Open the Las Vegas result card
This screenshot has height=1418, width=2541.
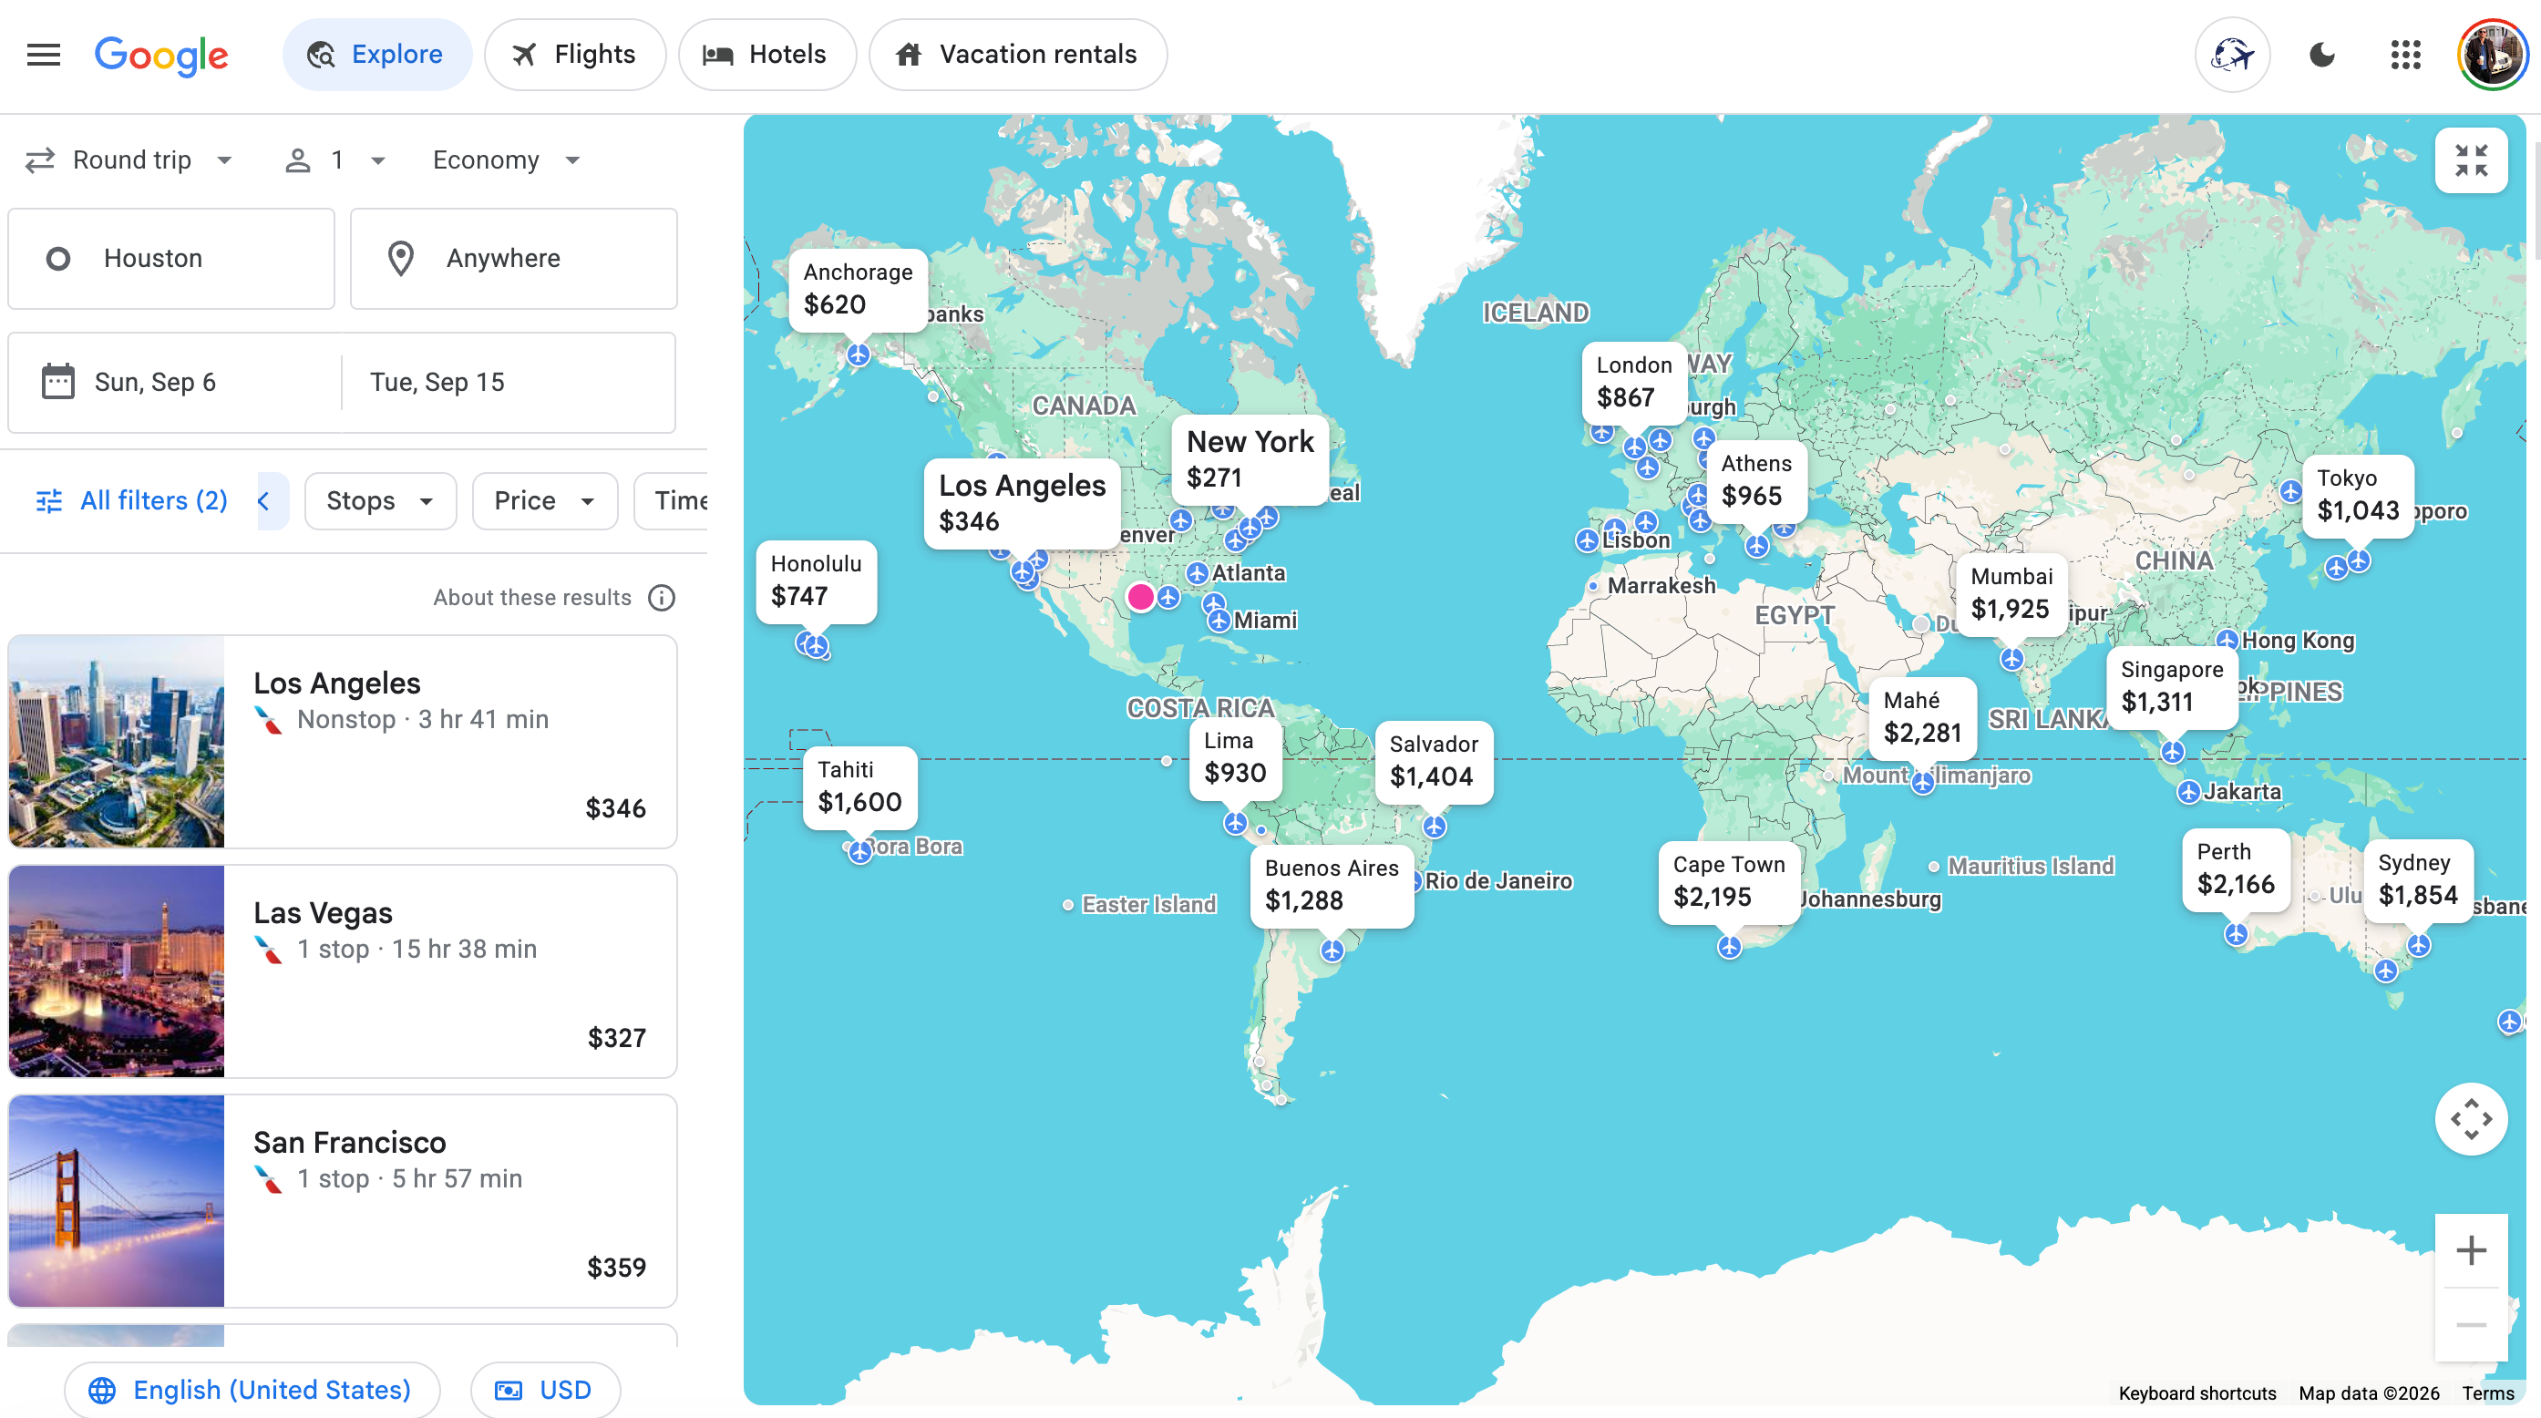coord(343,971)
